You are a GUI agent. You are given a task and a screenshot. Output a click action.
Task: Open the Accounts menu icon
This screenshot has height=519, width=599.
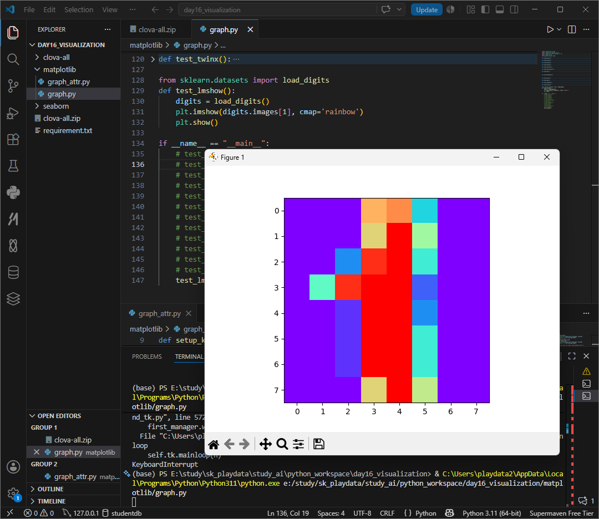(13, 467)
